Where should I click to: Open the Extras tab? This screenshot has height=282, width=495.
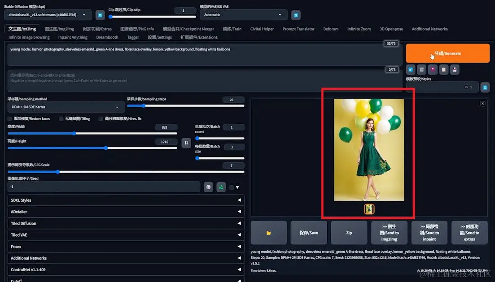(x=97, y=29)
